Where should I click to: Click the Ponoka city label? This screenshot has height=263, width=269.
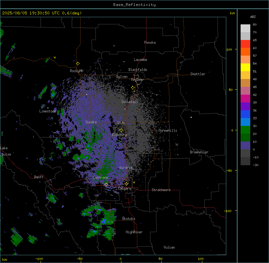(150, 42)
